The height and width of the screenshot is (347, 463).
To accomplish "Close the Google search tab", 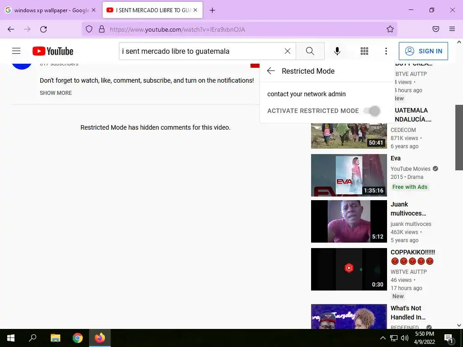I will pyautogui.click(x=94, y=10).
